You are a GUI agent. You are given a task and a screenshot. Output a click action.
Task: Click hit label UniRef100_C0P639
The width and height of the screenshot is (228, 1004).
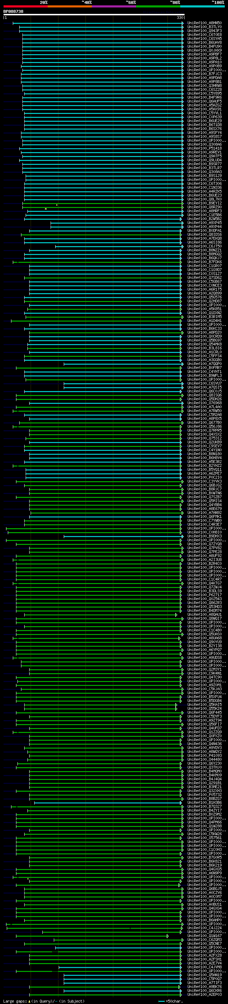coord(204,117)
